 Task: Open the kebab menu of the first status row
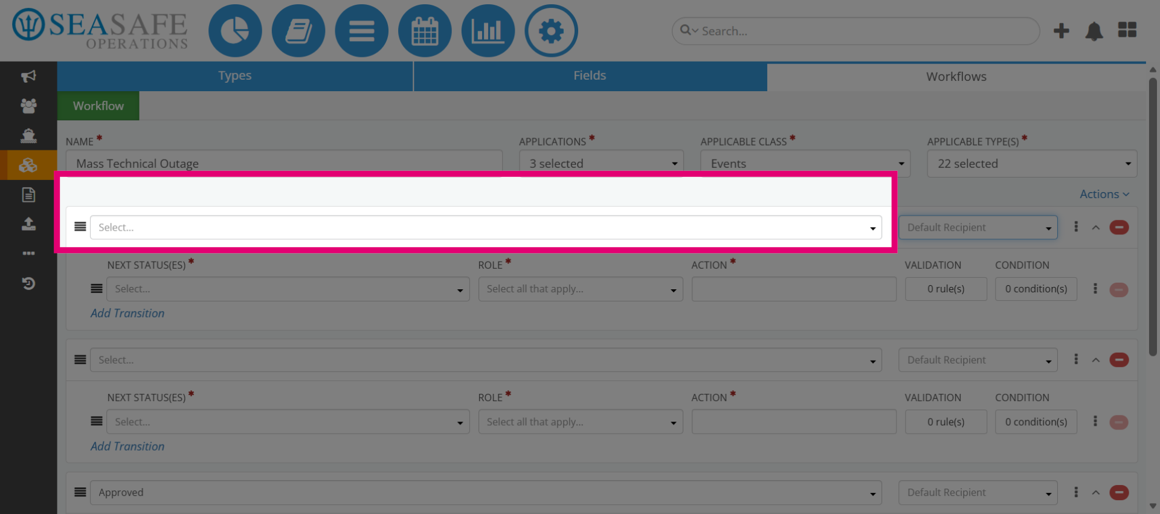coord(1076,227)
